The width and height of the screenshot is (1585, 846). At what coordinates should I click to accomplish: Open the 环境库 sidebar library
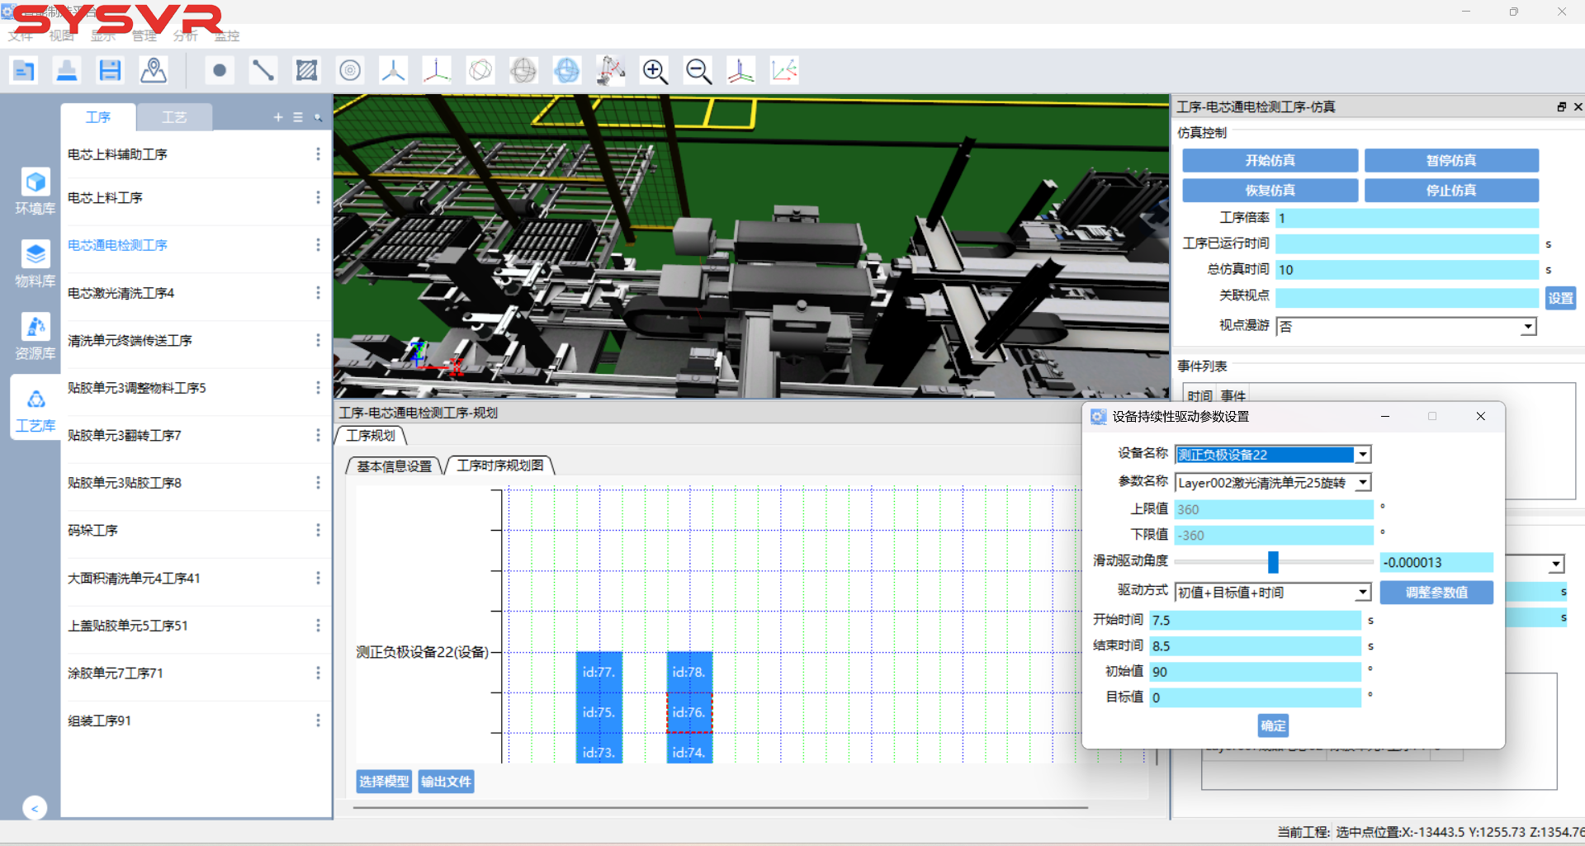(x=35, y=191)
